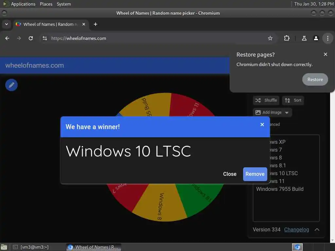Click the Wheel of Names taskbar item

pyautogui.click(x=94, y=247)
